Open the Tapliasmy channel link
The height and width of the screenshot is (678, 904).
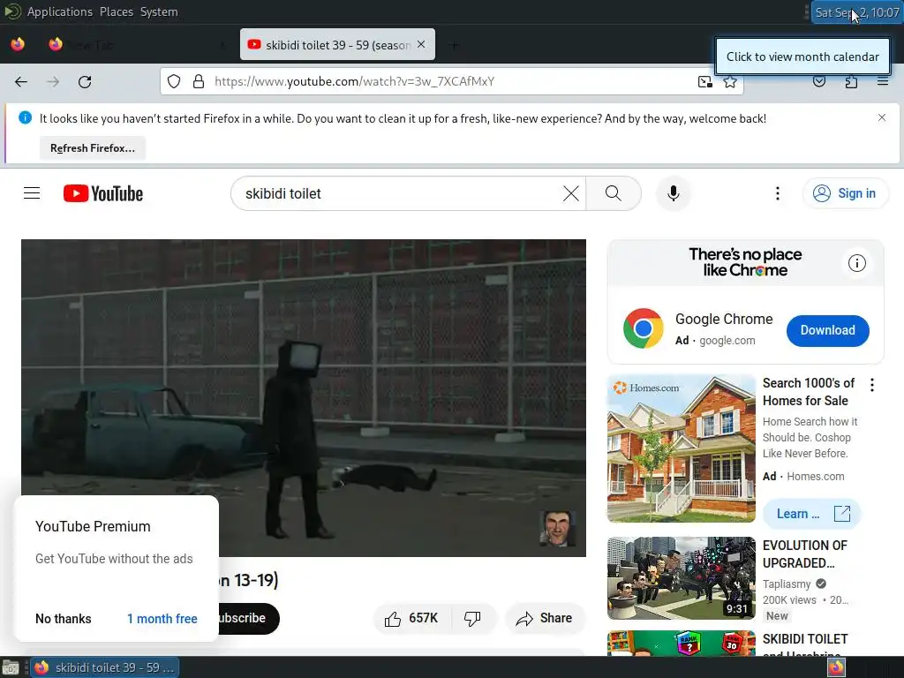pyautogui.click(x=787, y=584)
